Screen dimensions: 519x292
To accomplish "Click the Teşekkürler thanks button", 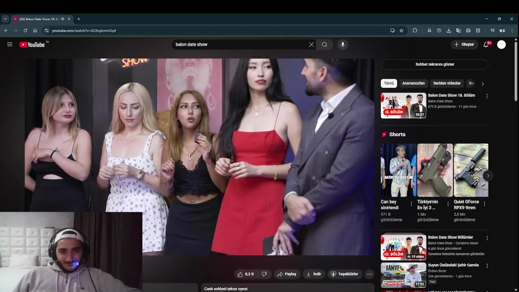I will tap(345, 274).
